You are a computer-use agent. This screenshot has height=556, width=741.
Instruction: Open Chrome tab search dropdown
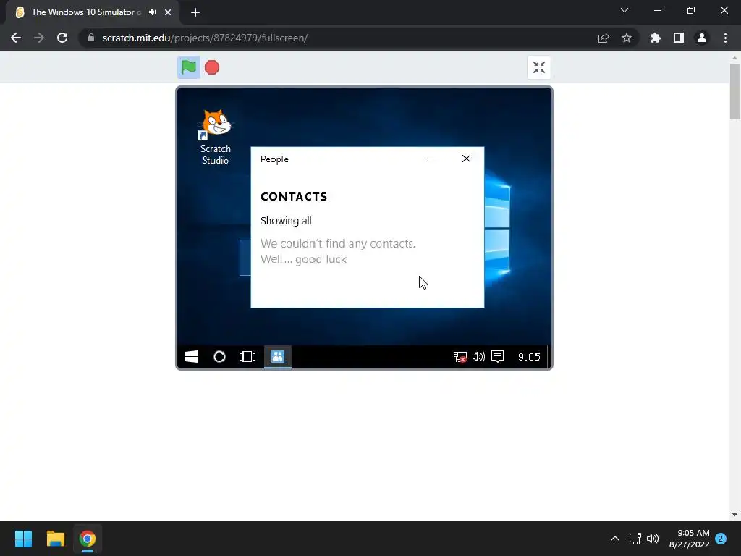624,10
